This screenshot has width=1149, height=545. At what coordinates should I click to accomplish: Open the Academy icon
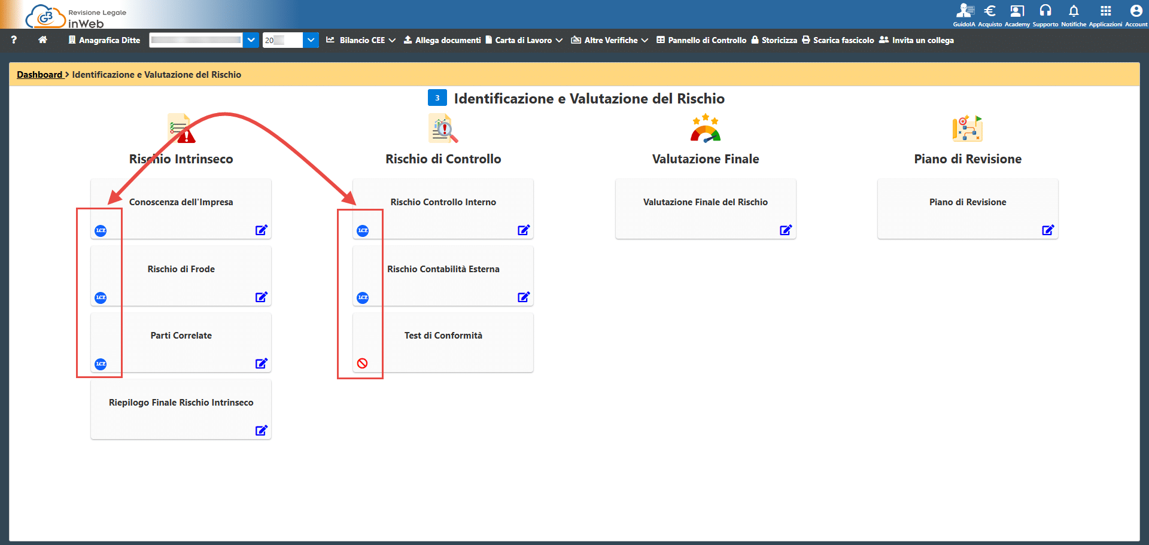1017,11
